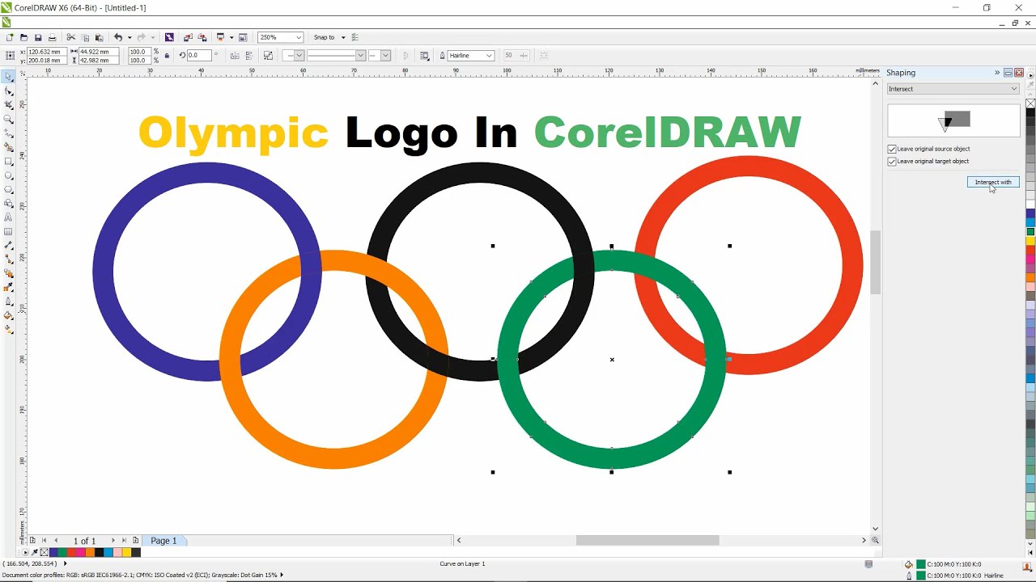Click the green ring on the canvas
Screen dimensions: 1036x582
click(x=611, y=458)
